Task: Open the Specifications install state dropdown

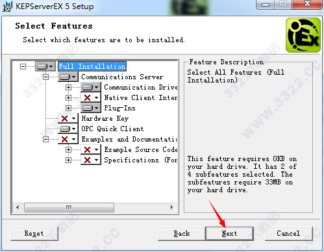Action: [91, 160]
